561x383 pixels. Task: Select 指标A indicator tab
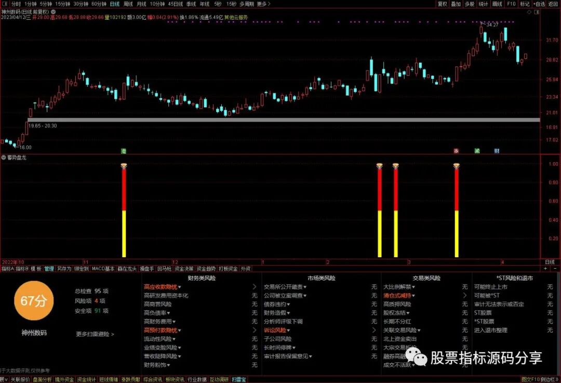coord(7,269)
